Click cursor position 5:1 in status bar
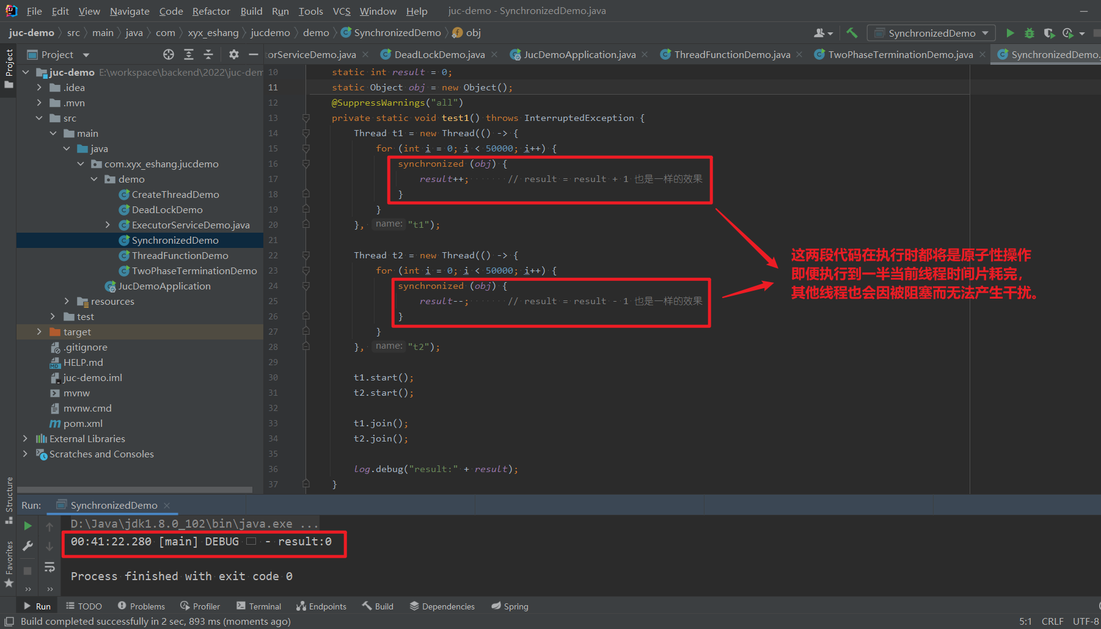Image resolution: width=1101 pixels, height=629 pixels. point(1025,621)
